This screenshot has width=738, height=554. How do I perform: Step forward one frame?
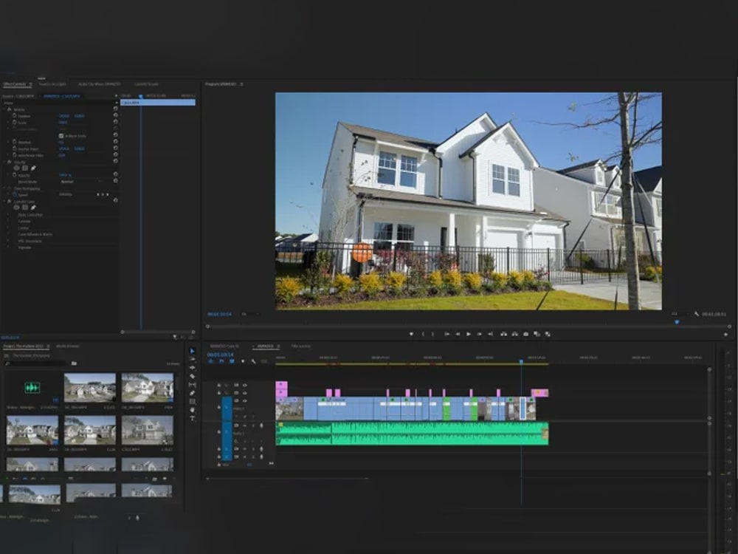[x=479, y=334]
